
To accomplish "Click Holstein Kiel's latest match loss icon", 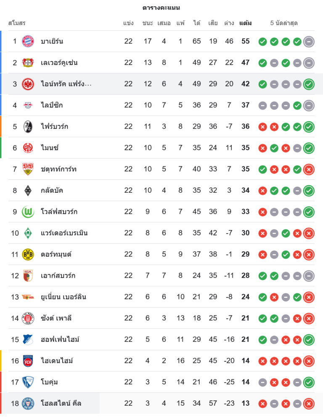I will click(x=309, y=403).
